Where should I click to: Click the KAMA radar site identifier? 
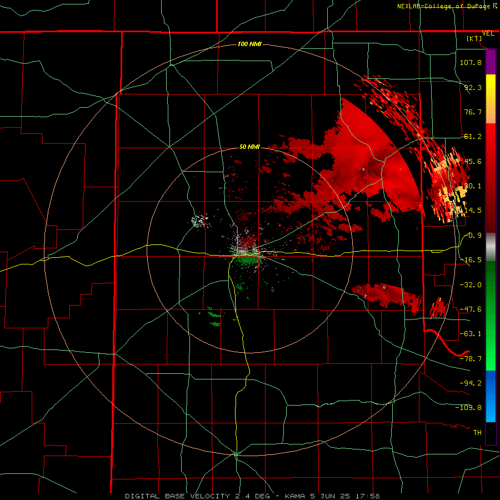point(295,496)
